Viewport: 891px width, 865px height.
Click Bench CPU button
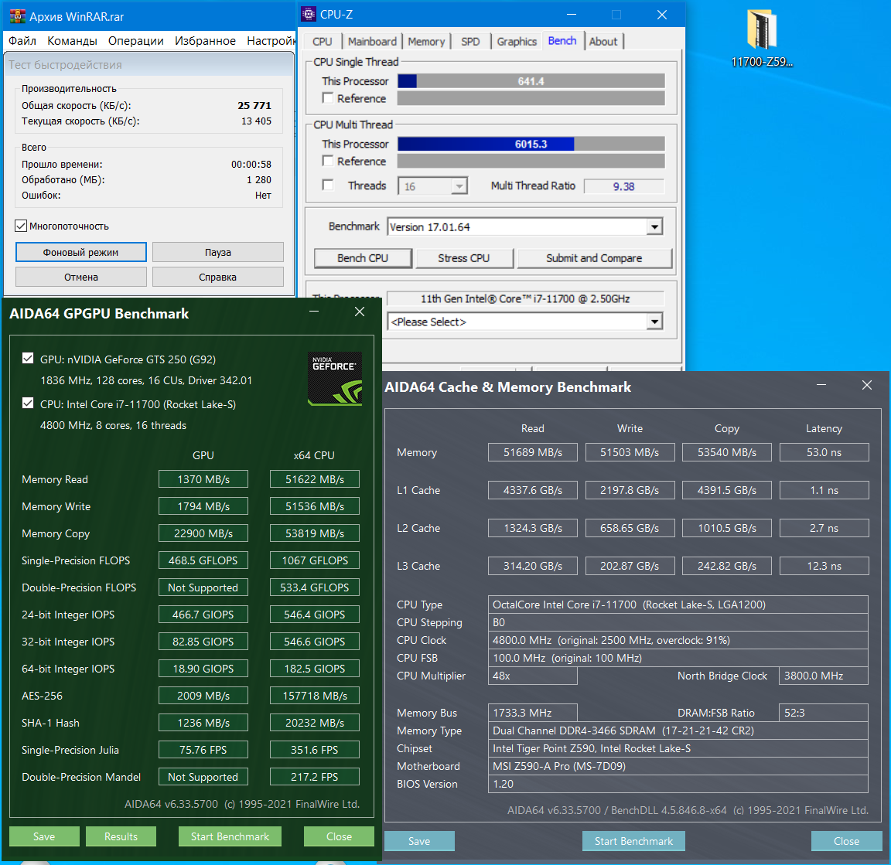click(363, 258)
